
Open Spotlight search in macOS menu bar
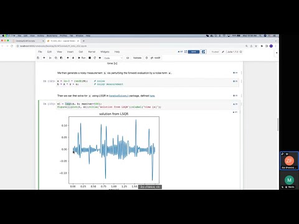click(x=260, y=35)
